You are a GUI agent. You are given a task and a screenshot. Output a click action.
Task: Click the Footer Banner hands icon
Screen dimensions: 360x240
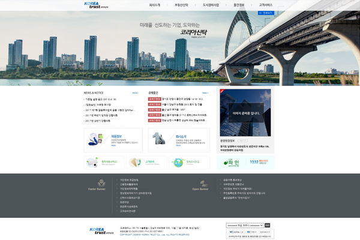101,183
